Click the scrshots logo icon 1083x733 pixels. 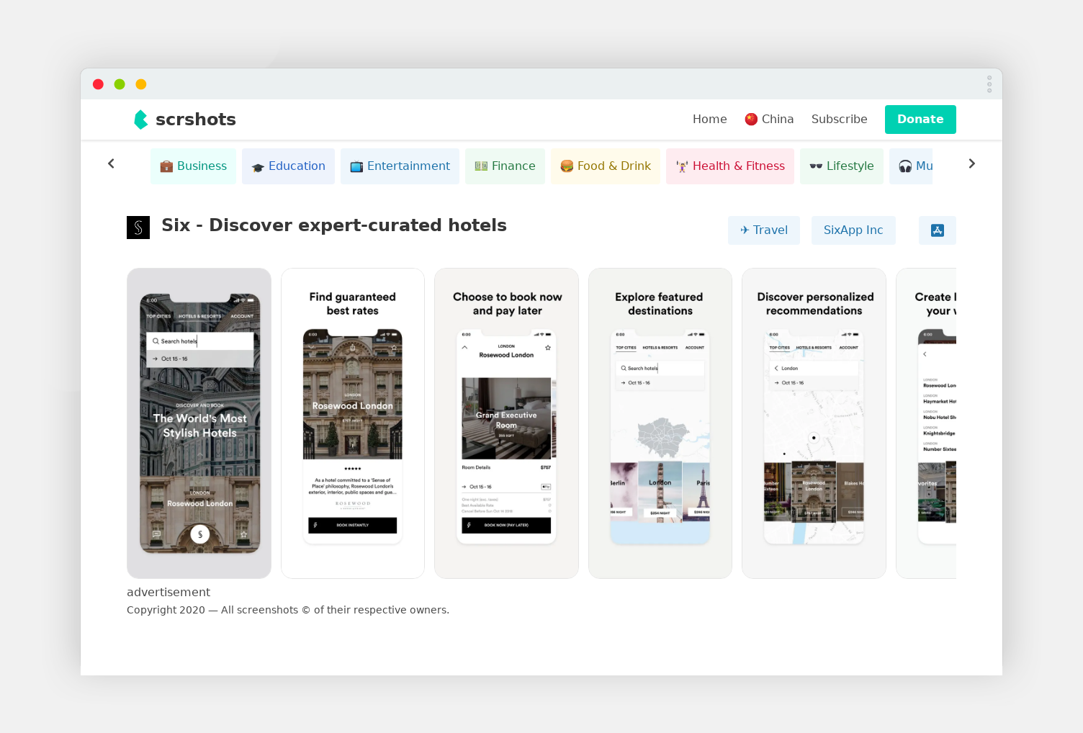tap(141, 120)
